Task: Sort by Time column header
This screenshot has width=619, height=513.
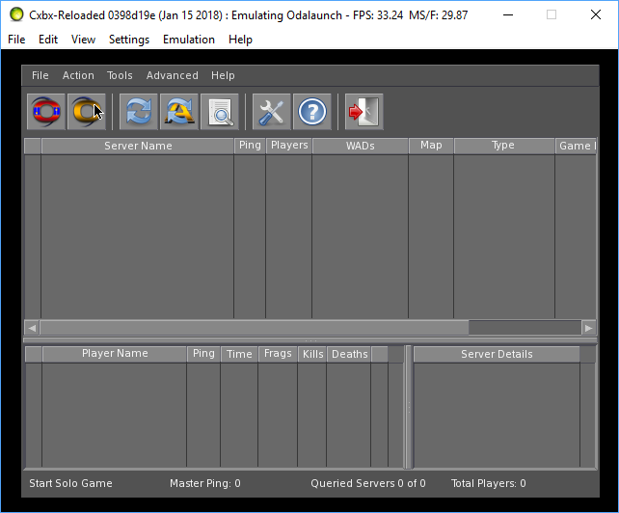Action: tap(239, 354)
